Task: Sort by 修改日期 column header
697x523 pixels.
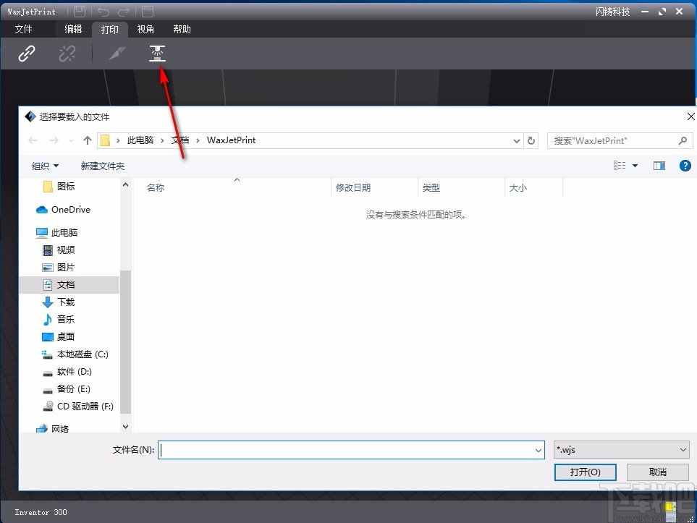Action: tap(353, 188)
